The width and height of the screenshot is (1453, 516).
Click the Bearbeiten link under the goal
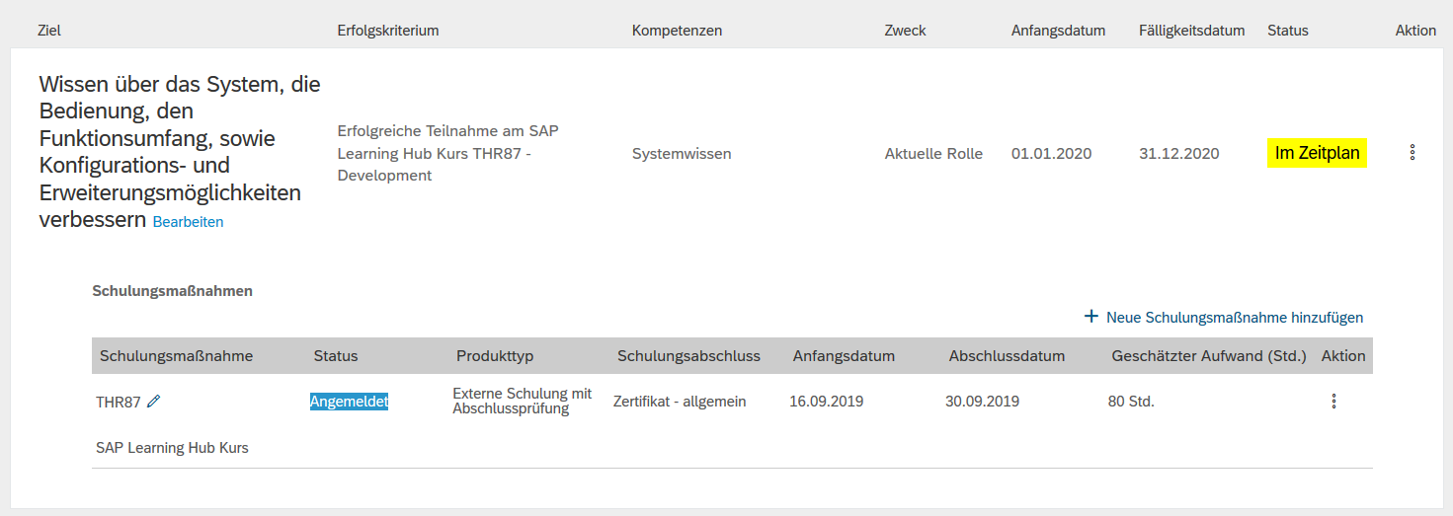coord(188,222)
